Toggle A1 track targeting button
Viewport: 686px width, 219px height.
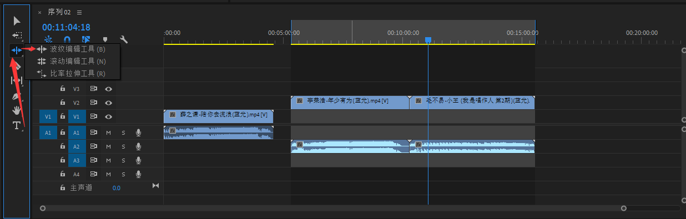[77, 133]
